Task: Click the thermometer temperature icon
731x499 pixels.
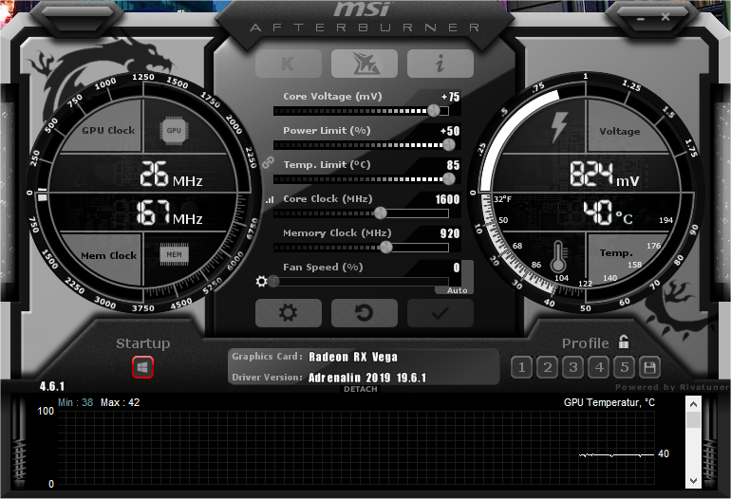Action: (558, 257)
